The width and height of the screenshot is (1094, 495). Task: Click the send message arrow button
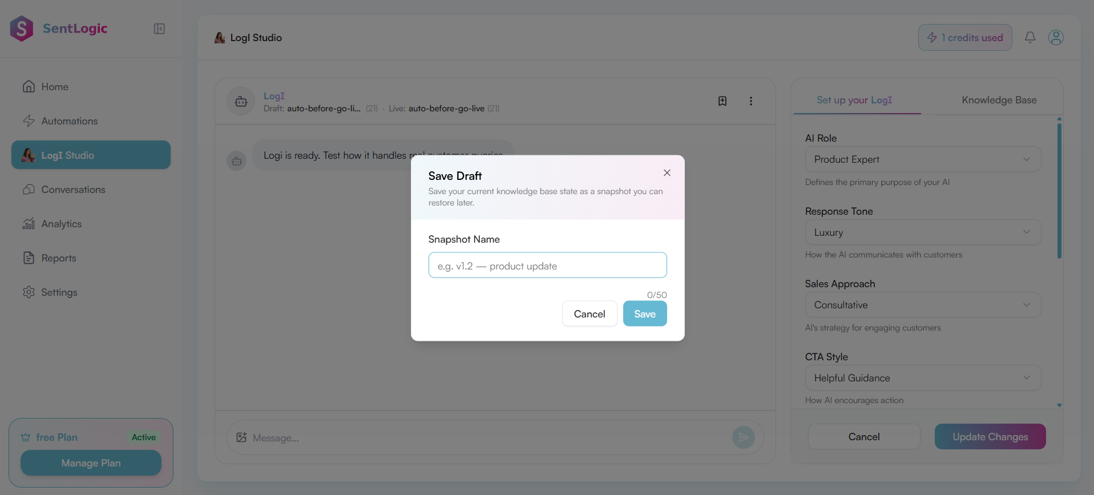(744, 437)
